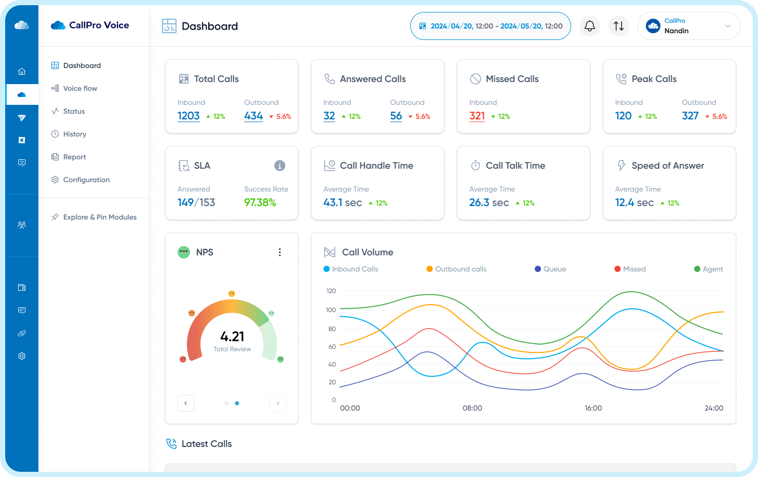Click the wallet icon in blue rail

click(x=22, y=288)
